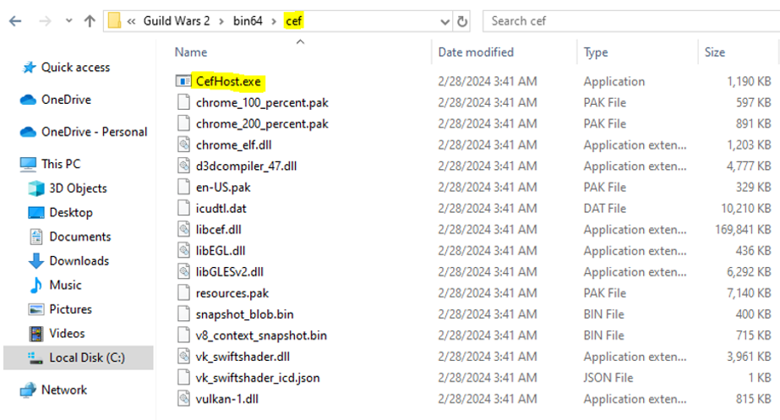Click the Music note icon

[35, 285]
